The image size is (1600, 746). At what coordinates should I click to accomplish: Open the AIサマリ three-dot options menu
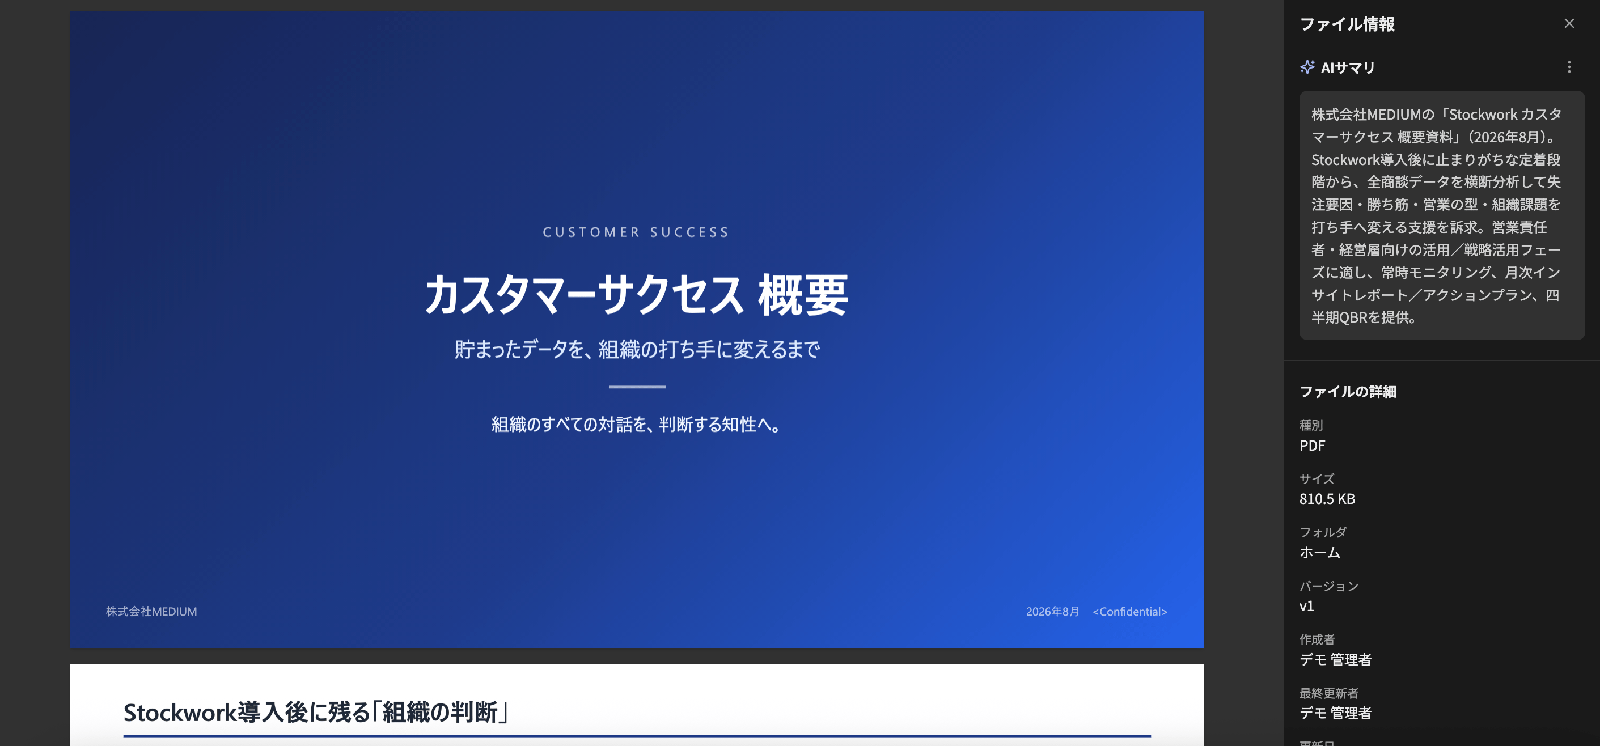point(1569,67)
